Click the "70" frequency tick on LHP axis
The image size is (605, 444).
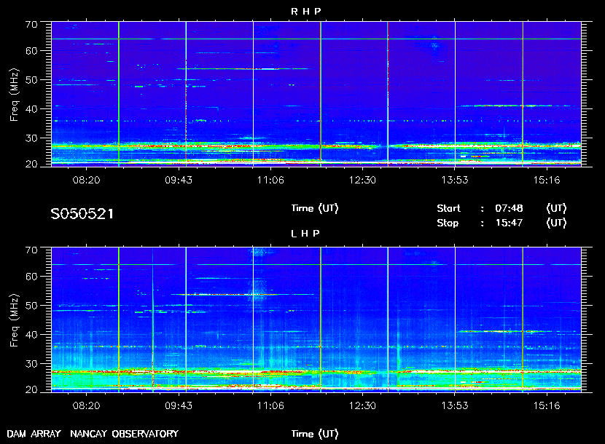[x=31, y=250]
